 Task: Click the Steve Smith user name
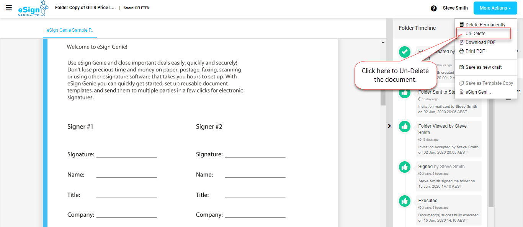pyautogui.click(x=455, y=8)
